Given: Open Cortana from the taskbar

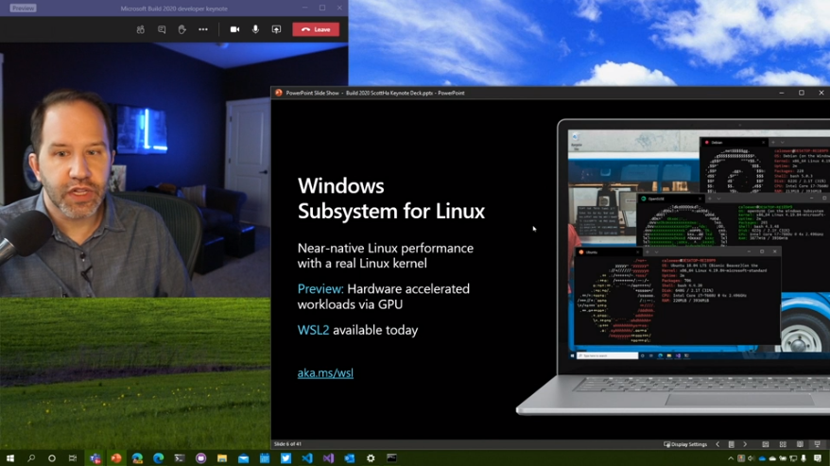Looking at the screenshot, I should (x=52, y=458).
